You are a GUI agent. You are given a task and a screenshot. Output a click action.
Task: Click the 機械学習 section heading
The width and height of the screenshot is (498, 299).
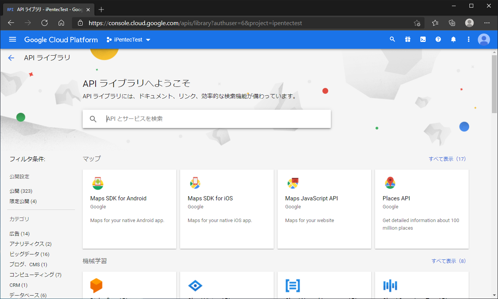95,261
